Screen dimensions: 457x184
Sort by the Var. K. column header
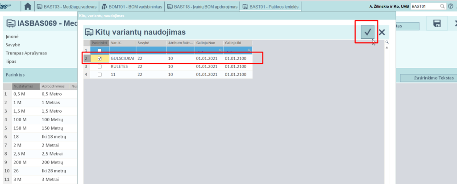click(x=122, y=42)
